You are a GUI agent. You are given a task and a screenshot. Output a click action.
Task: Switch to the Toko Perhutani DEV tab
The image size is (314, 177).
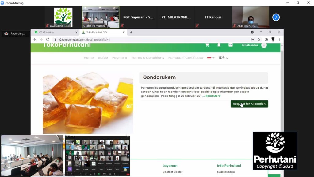click(103, 32)
